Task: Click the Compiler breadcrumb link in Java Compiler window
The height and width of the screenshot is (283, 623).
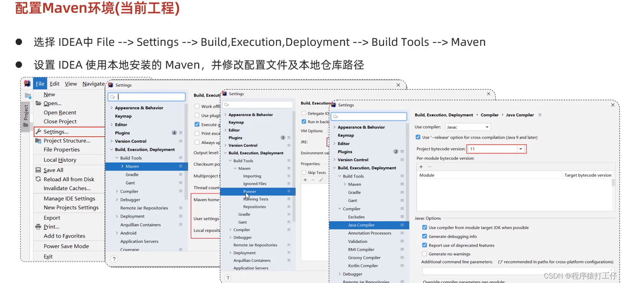Action: (490, 115)
